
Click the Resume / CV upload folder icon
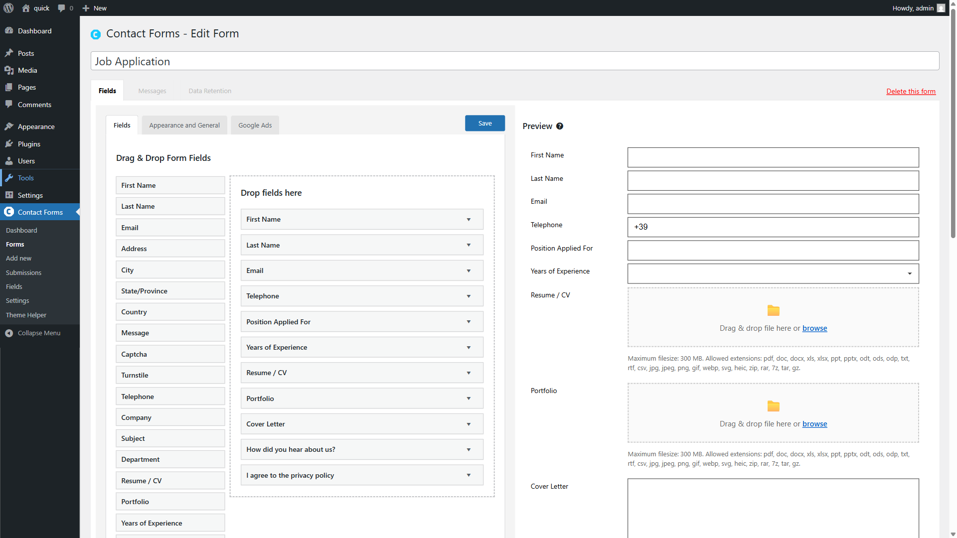pyautogui.click(x=773, y=310)
